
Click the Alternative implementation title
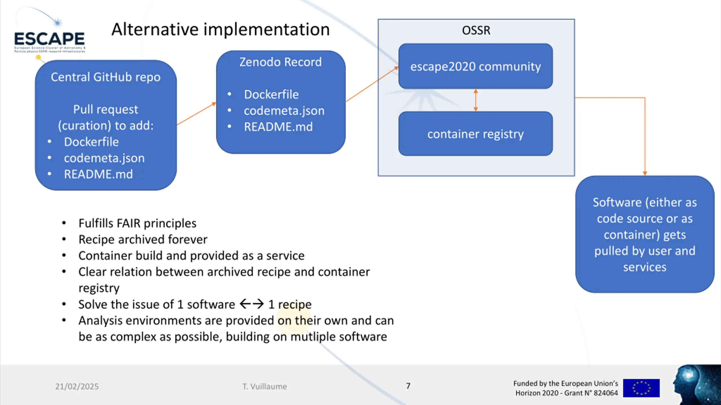click(221, 29)
